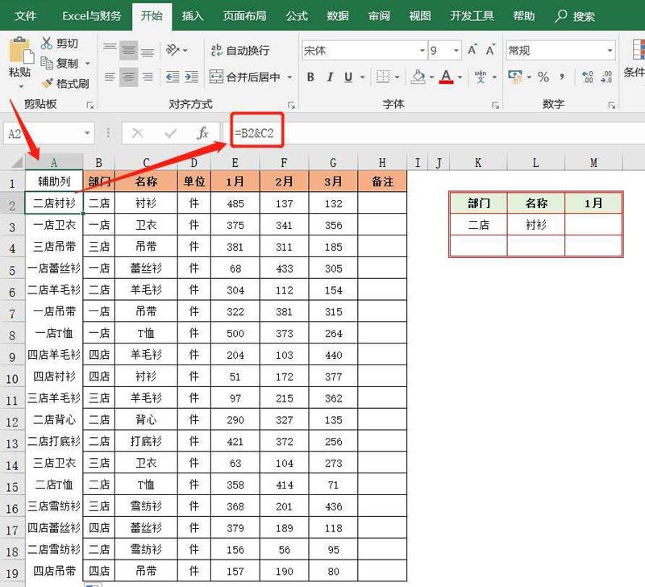Click the Copy (复制) icon
This screenshot has height=587, width=645.
pyautogui.click(x=47, y=63)
